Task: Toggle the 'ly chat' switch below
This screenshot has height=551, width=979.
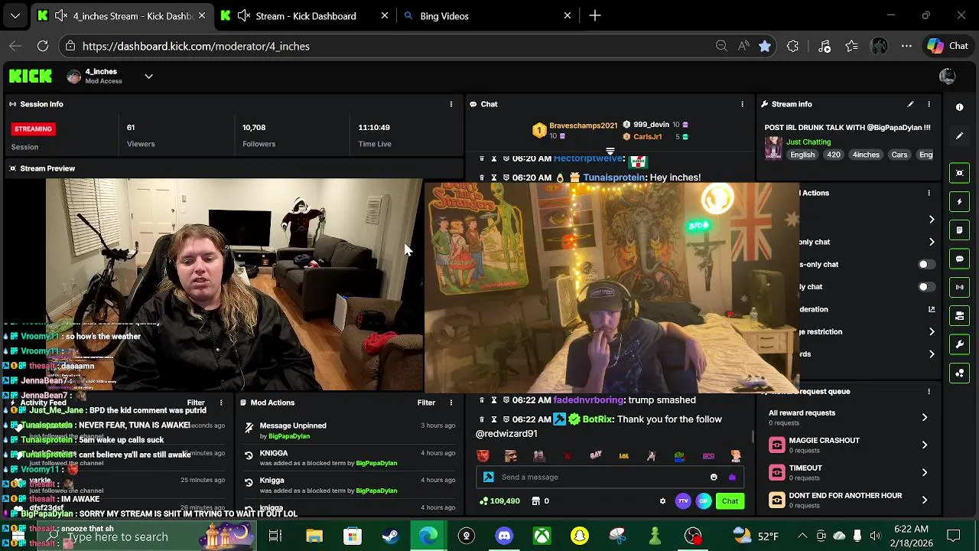Action: tap(925, 287)
